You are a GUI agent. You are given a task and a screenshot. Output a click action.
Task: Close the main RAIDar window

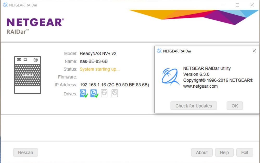[x=252, y=5]
